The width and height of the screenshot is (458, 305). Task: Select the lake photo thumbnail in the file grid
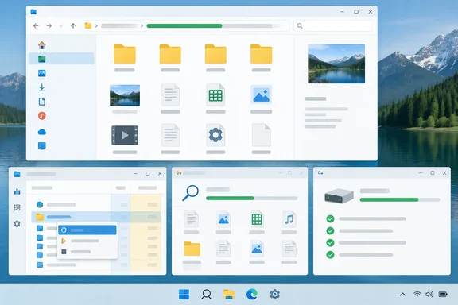pyautogui.click(x=125, y=95)
